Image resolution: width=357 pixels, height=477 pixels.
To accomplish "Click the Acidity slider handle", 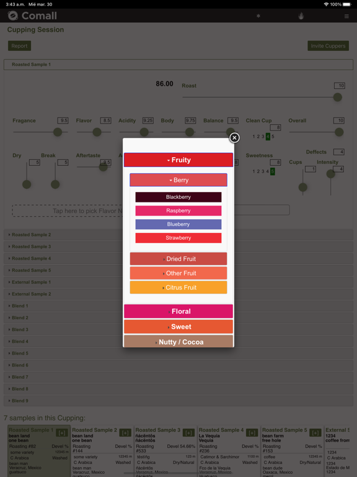I will pos(144,132).
